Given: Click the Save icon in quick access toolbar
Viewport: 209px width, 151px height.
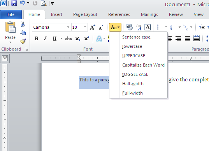Looking at the screenshot, I should [14, 3].
